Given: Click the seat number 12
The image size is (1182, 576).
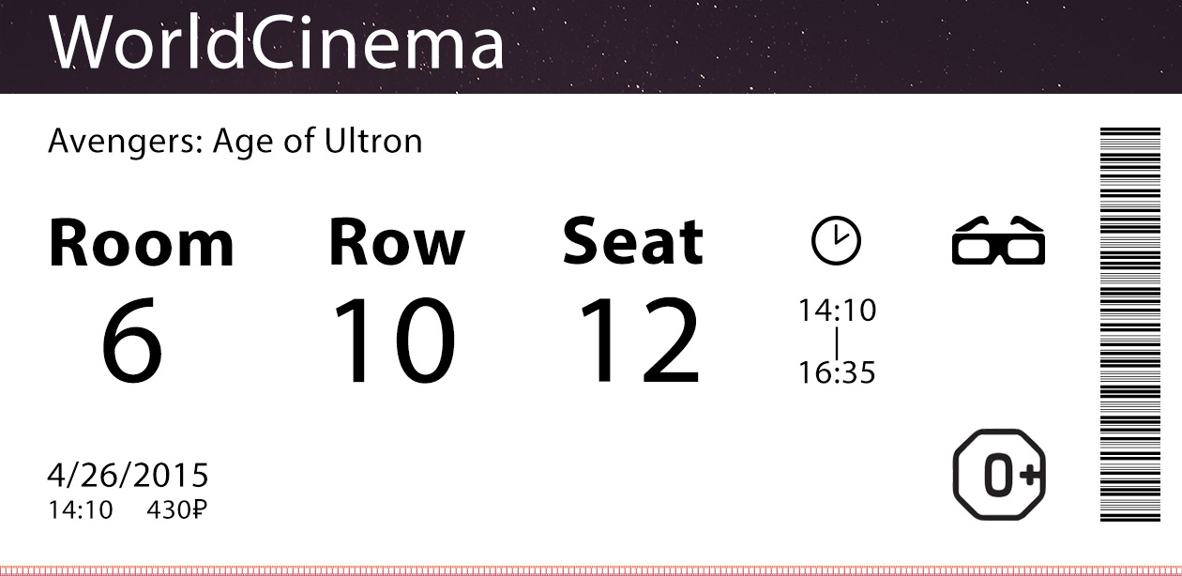Looking at the screenshot, I should pyautogui.click(x=638, y=341).
